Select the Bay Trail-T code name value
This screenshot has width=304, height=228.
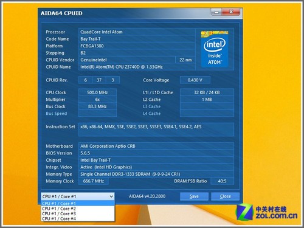(x=137, y=39)
